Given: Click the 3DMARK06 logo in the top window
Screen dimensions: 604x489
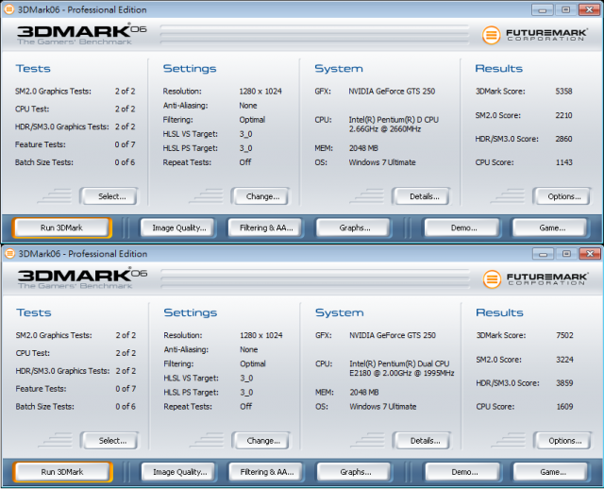Looking at the screenshot, I should [82, 34].
